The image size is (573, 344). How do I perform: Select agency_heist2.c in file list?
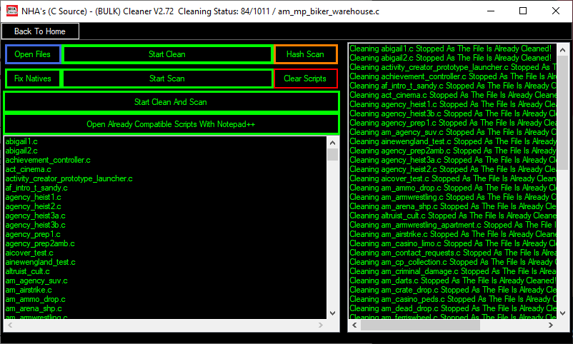pyautogui.click(x=34, y=207)
